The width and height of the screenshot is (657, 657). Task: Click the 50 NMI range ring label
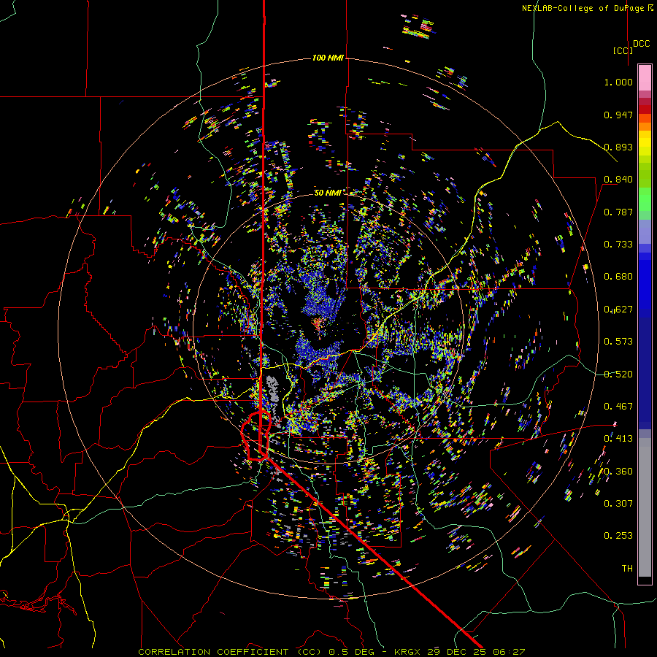[x=328, y=193]
